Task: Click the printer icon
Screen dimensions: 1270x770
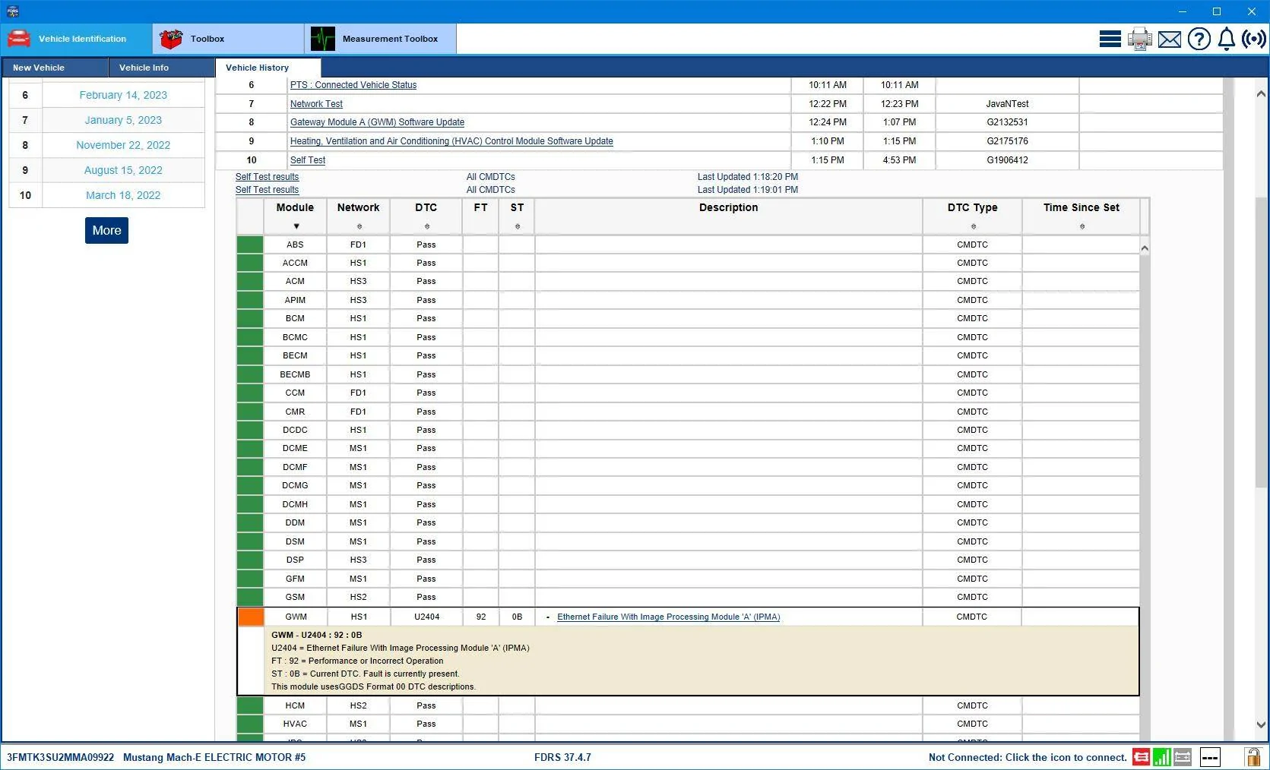Action: (1139, 39)
